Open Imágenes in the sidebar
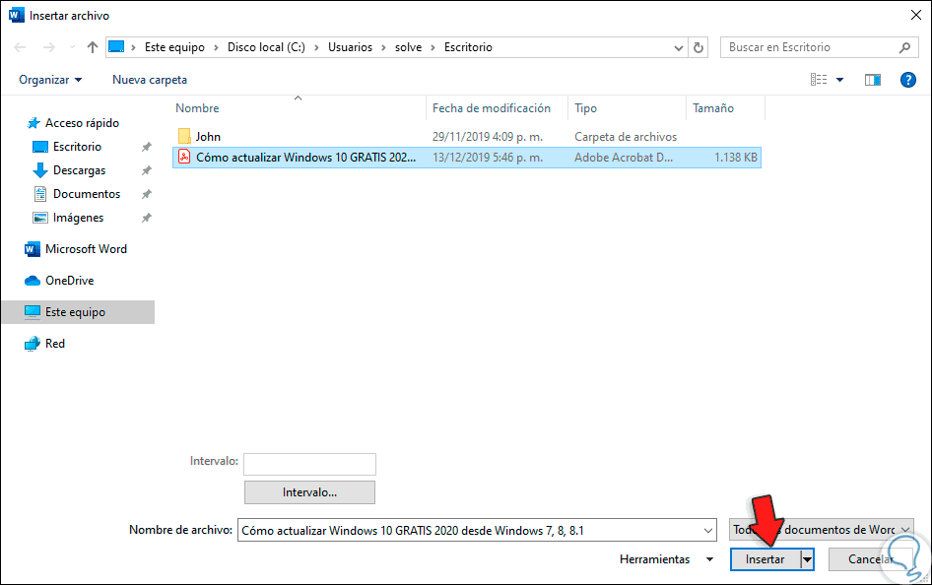This screenshot has width=932, height=585. pos(68,218)
